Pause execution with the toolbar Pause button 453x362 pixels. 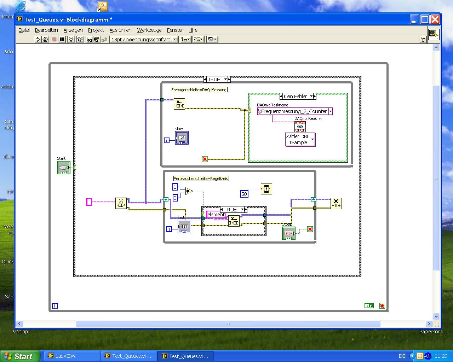(62, 40)
